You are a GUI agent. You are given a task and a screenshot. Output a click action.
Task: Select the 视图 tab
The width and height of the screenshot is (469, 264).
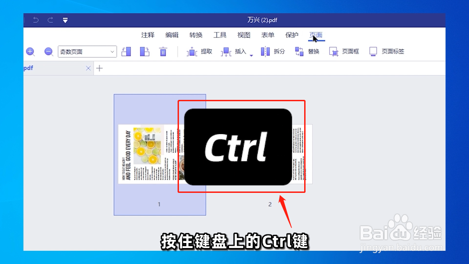click(x=244, y=35)
